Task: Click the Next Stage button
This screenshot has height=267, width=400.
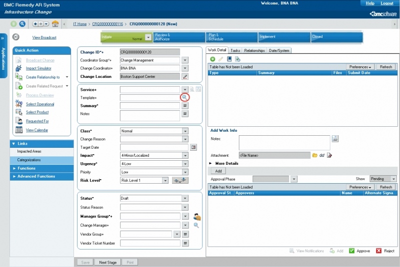Action: pos(107,263)
